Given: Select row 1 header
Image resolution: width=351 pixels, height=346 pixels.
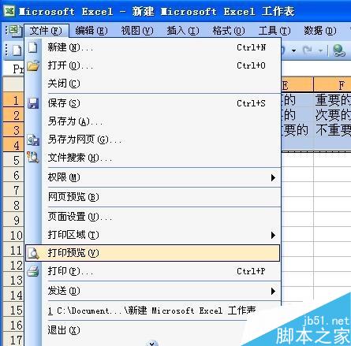Looking at the screenshot, I should click(x=13, y=100).
